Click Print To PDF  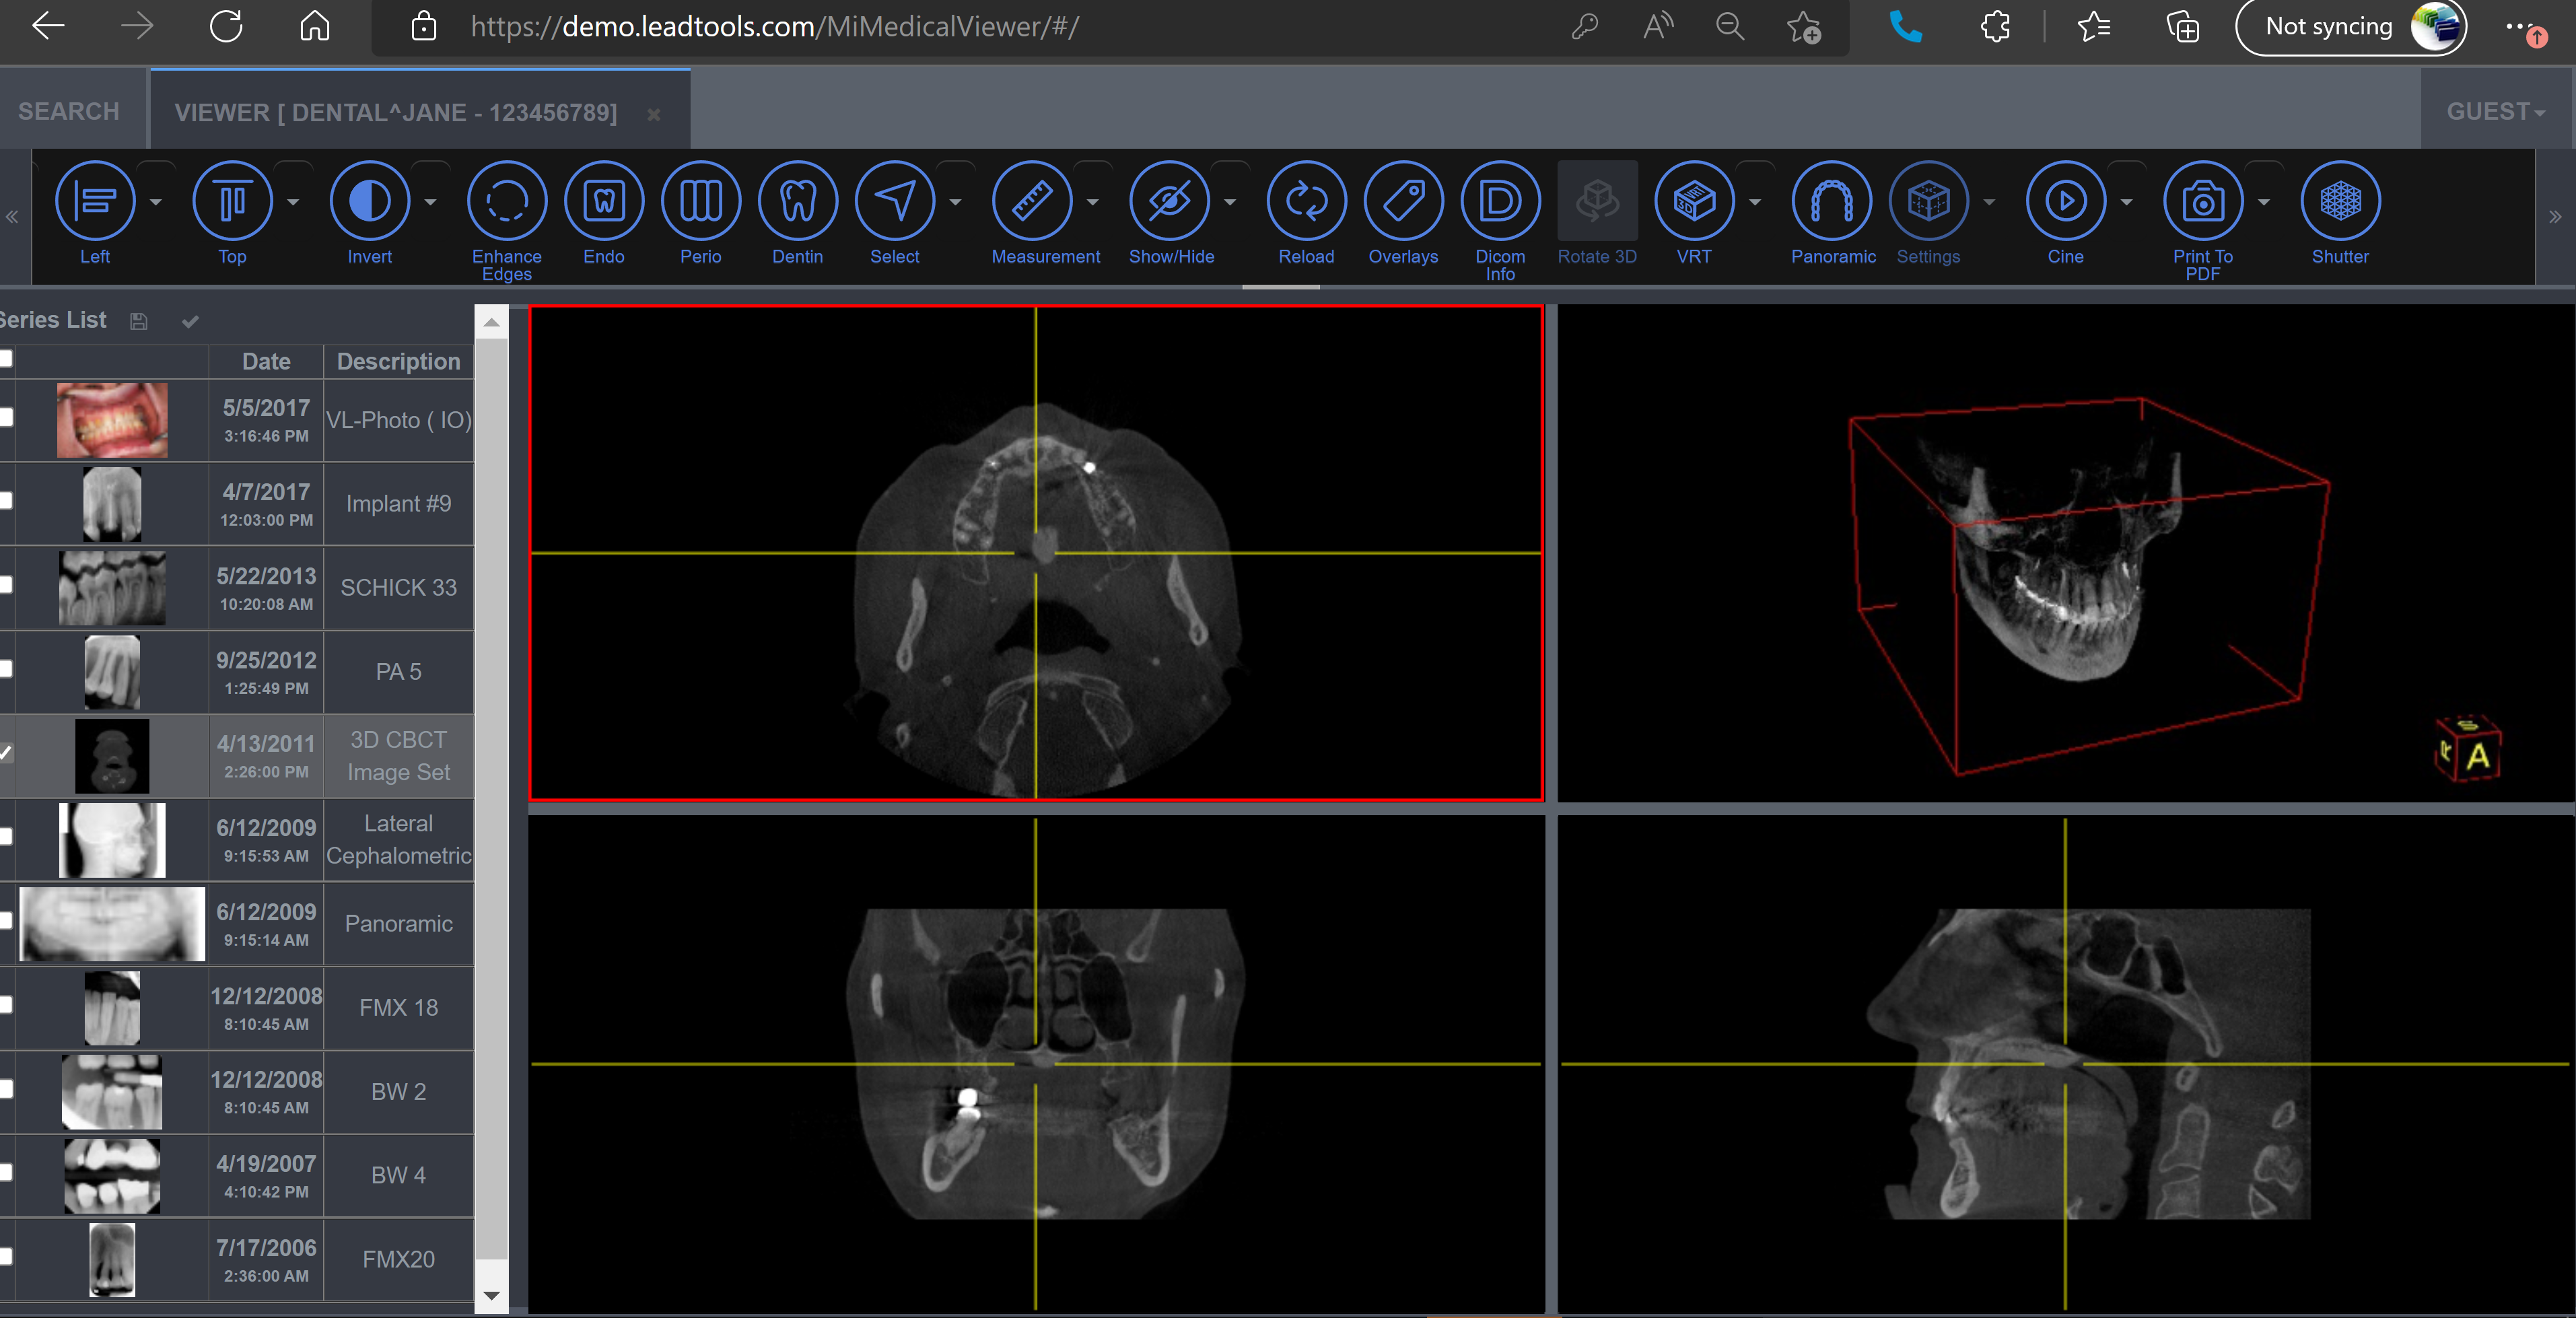pyautogui.click(x=2204, y=202)
